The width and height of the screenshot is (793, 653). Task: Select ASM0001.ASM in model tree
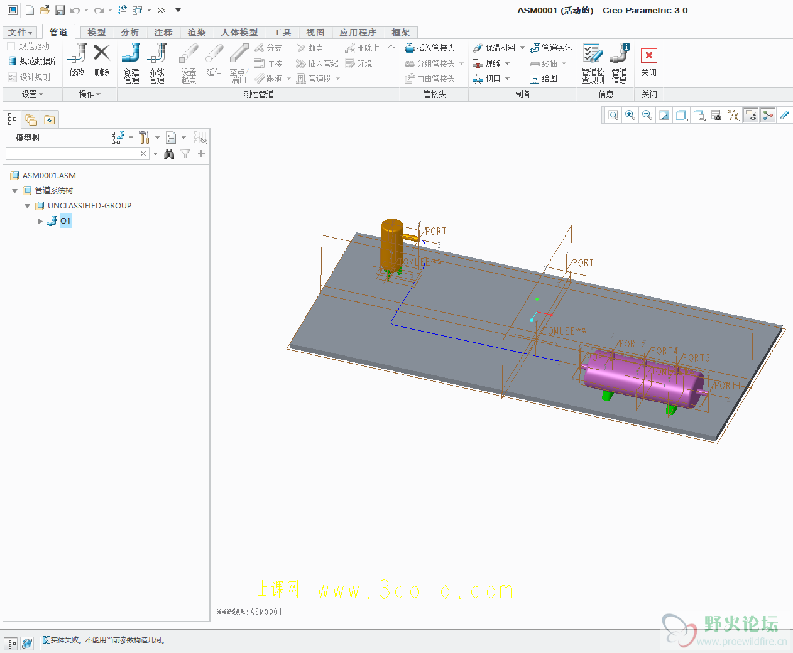click(x=49, y=176)
